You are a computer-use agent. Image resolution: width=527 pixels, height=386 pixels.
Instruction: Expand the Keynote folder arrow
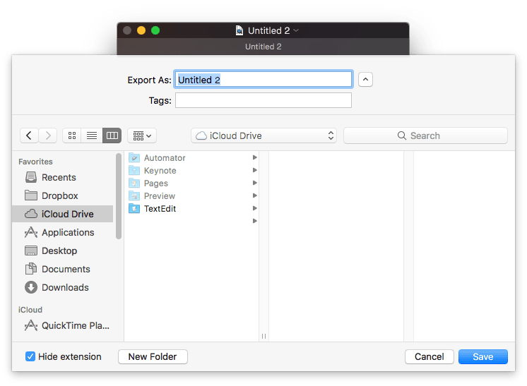(255, 170)
